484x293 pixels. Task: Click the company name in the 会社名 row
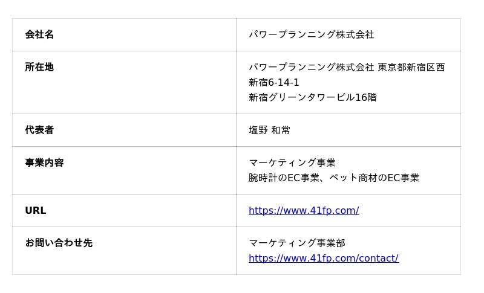311,35
